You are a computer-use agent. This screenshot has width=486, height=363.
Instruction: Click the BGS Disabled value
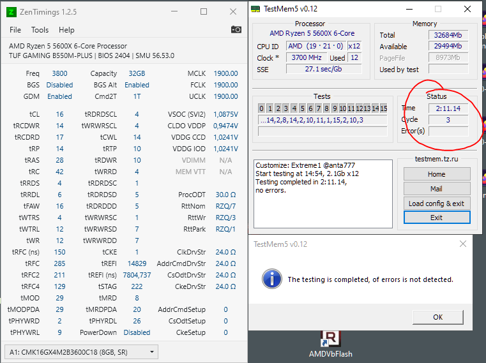pyautogui.click(x=59, y=85)
